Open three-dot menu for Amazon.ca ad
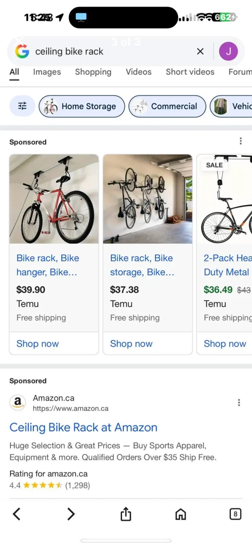 [239, 403]
